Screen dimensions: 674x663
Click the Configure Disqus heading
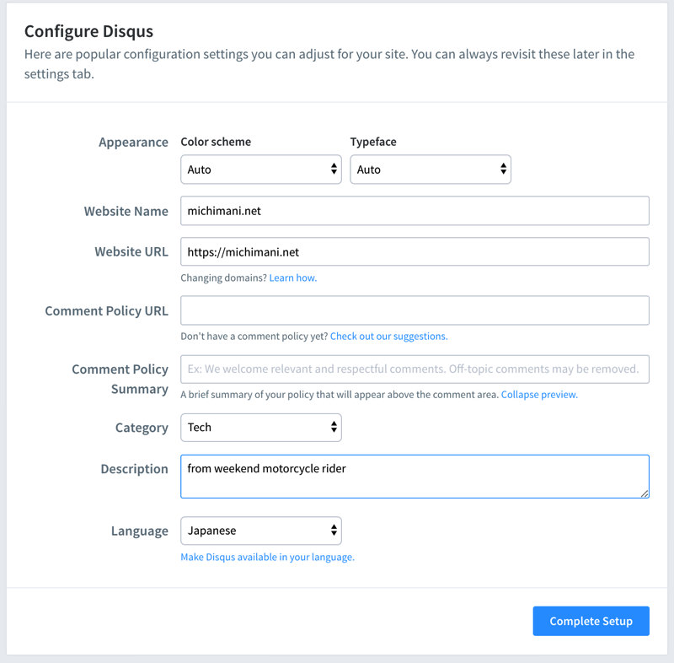pos(88,30)
